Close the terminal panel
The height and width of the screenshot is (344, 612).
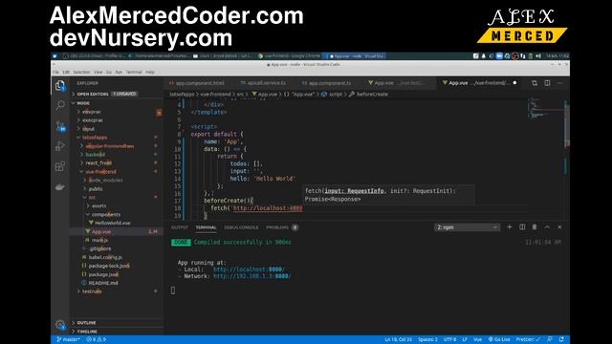tap(559, 227)
